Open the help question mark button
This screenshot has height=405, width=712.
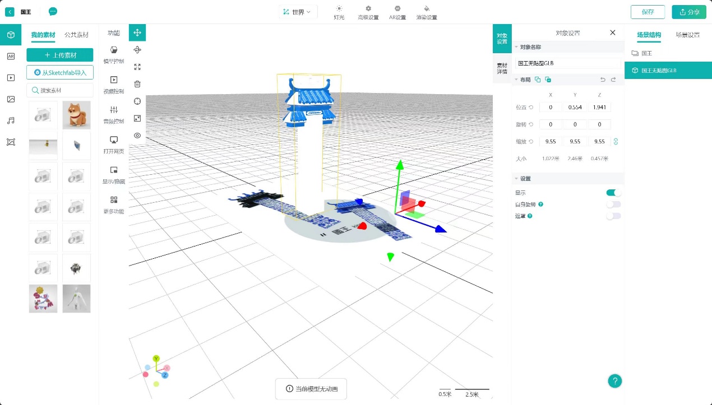(x=615, y=381)
